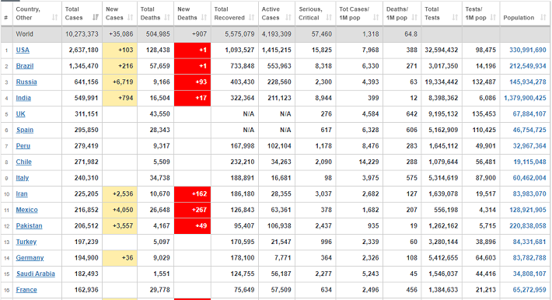Click Pakistan population 220,838,058
Screen dimensions: 552x300
click(528, 225)
